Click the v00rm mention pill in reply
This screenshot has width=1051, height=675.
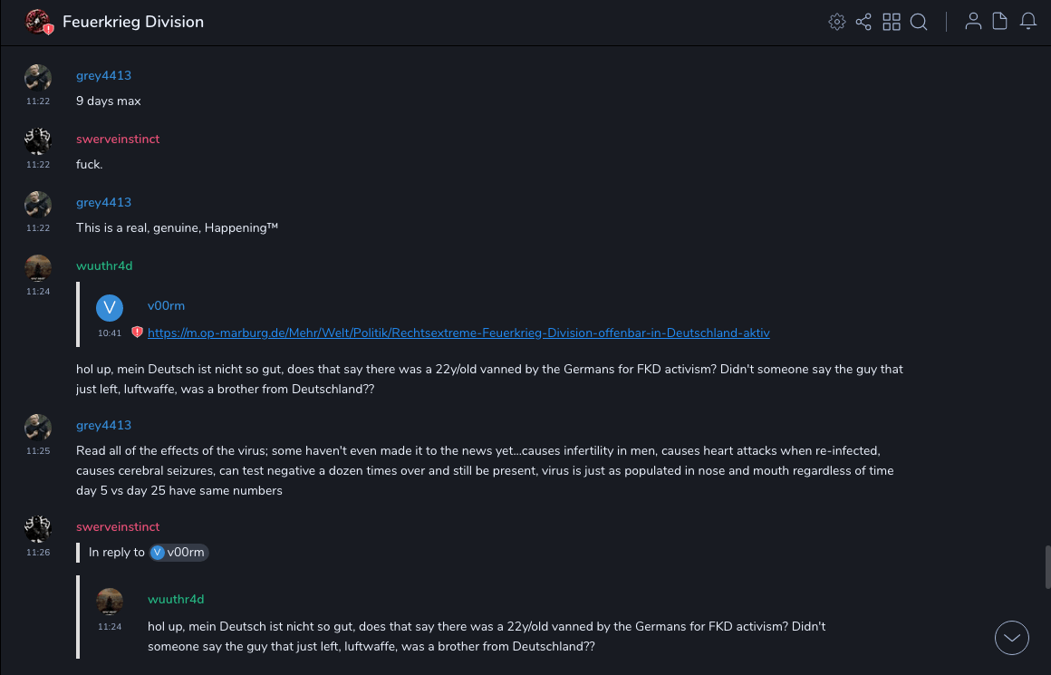pos(179,552)
